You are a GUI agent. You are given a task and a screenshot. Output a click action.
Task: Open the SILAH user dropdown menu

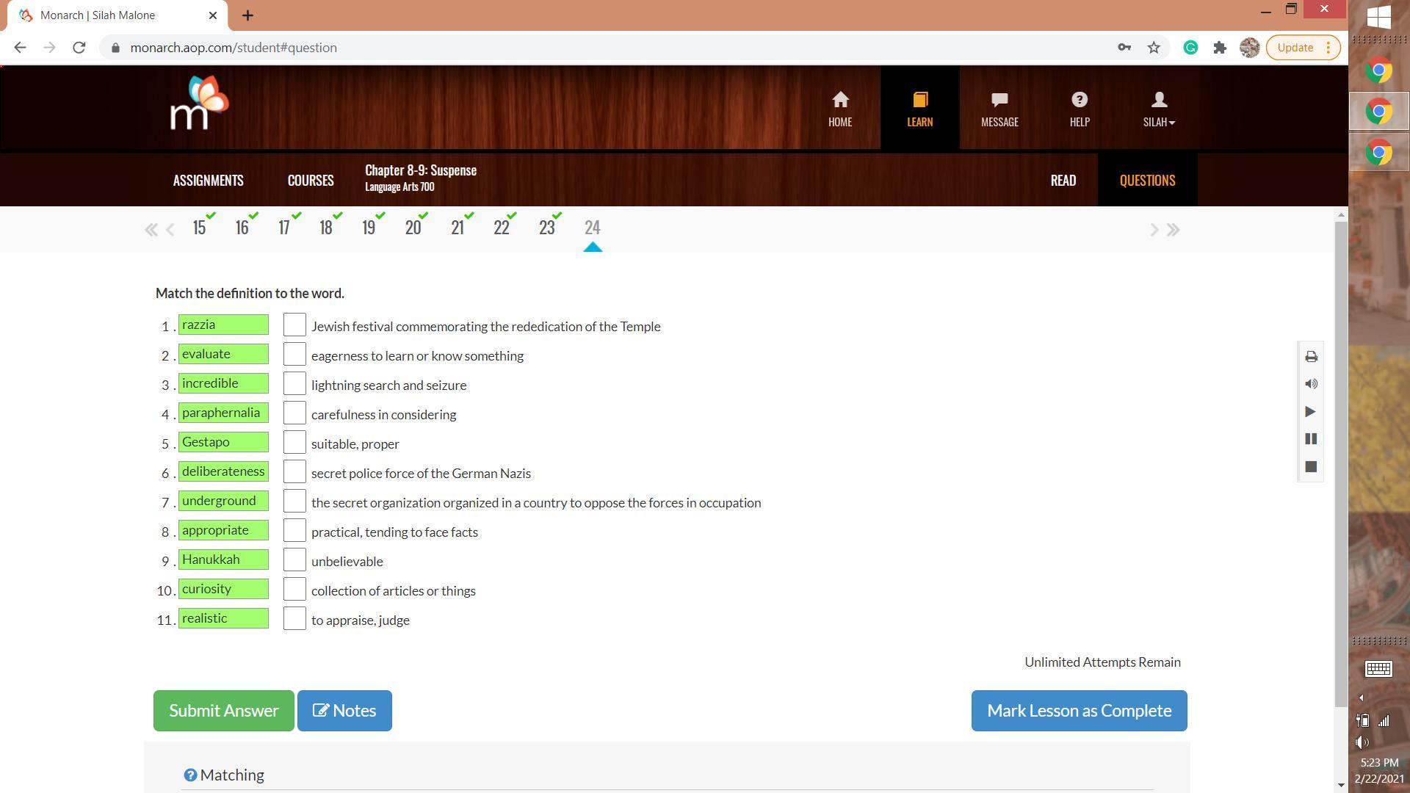[1158, 108]
